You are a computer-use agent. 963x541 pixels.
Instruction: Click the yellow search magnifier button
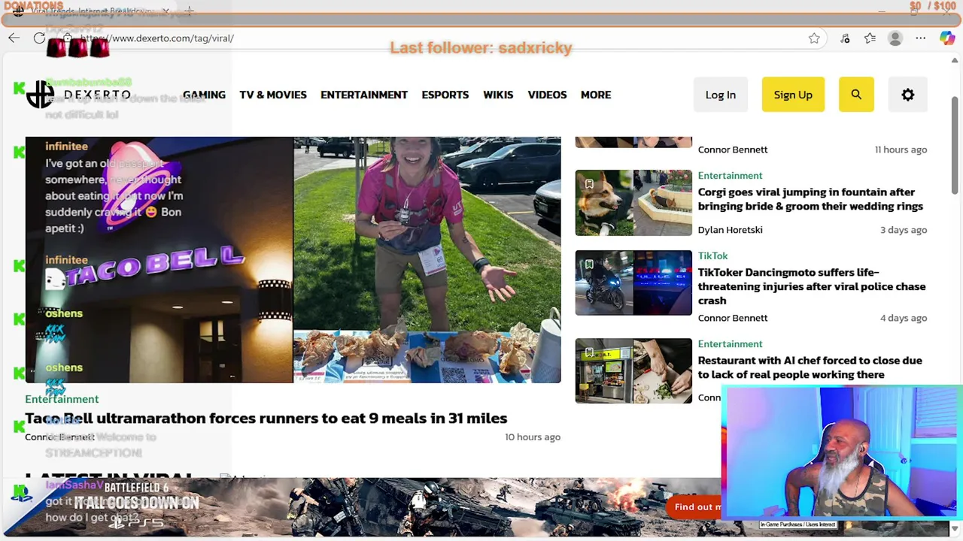[x=856, y=95]
